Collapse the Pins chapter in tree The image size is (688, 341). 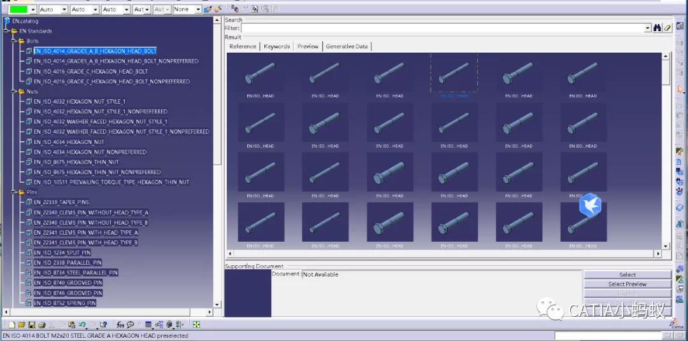point(15,192)
